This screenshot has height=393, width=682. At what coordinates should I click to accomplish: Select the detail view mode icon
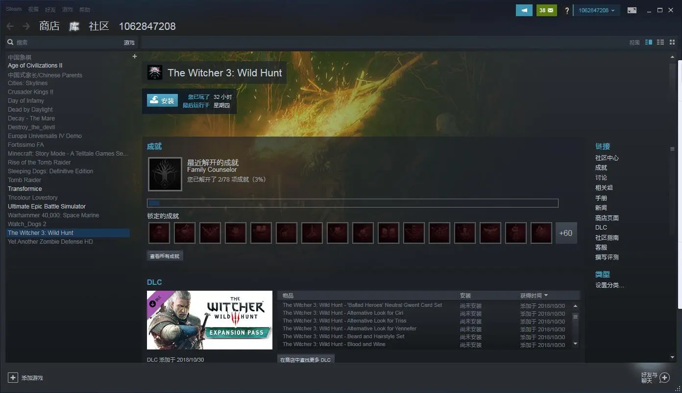pyautogui.click(x=649, y=43)
